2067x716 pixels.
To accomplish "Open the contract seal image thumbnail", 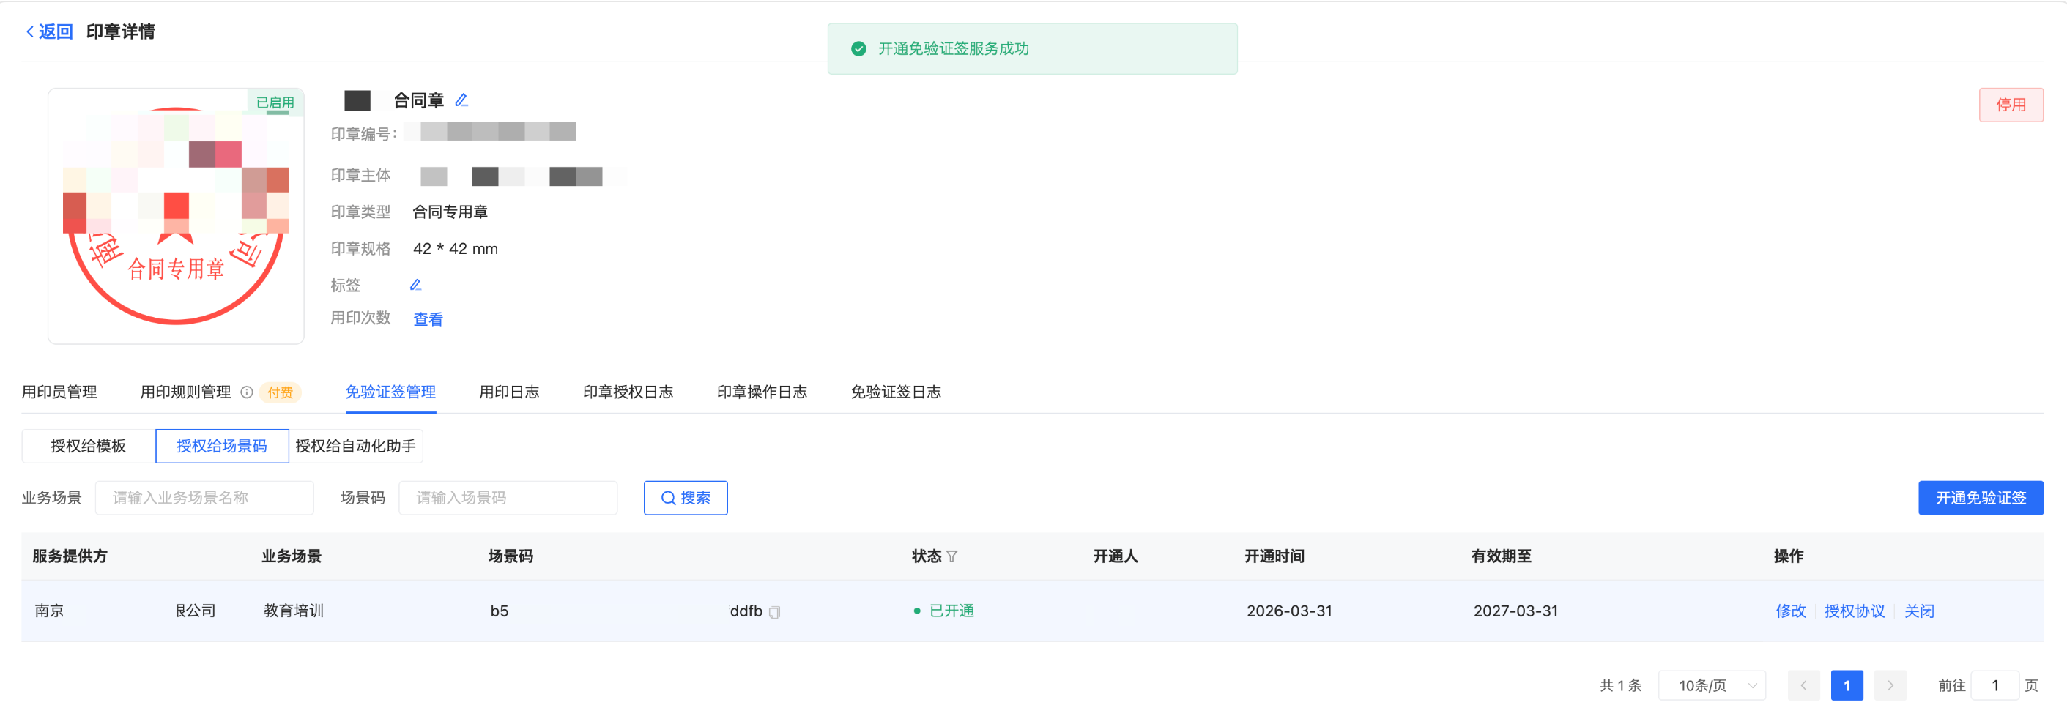I will click(x=176, y=216).
